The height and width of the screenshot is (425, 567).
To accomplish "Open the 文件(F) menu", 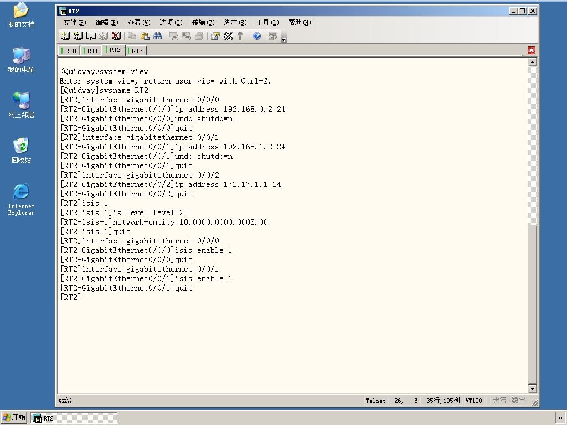I will click(x=75, y=23).
